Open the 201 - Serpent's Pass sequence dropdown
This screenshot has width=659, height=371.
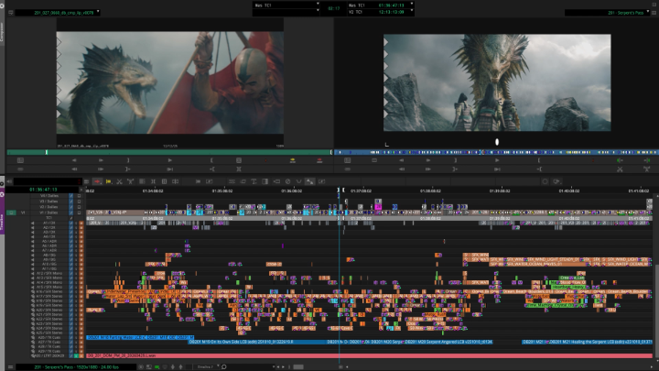(648, 12)
